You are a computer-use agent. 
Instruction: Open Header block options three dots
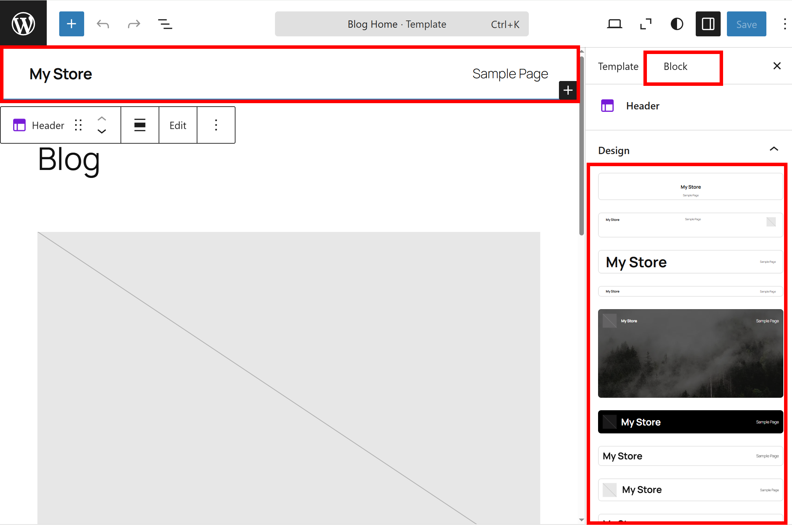[x=216, y=125]
